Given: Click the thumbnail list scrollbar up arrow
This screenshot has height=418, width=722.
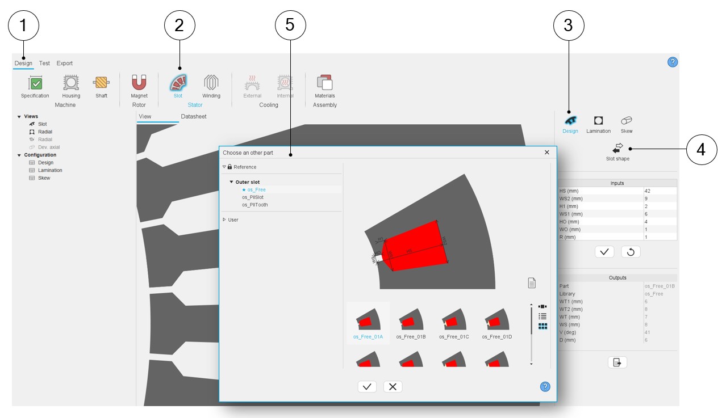Looking at the screenshot, I should click(x=531, y=305).
